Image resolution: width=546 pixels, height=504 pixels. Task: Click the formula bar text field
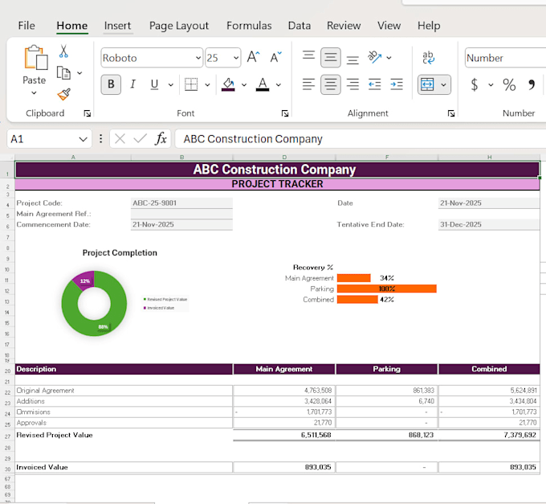click(x=361, y=139)
